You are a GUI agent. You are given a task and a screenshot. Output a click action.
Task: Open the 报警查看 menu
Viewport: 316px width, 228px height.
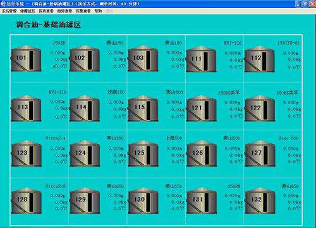click(x=83, y=11)
